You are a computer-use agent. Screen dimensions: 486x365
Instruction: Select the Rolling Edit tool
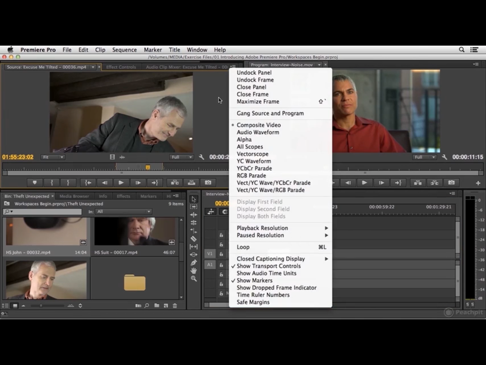pyautogui.click(x=193, y=223)
